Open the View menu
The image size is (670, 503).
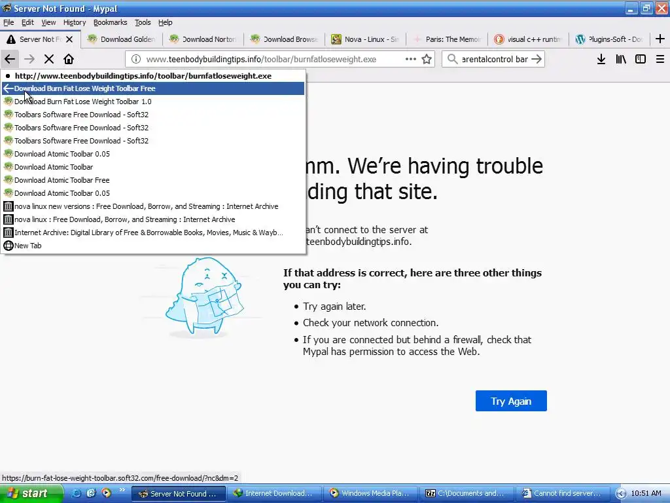48,22
